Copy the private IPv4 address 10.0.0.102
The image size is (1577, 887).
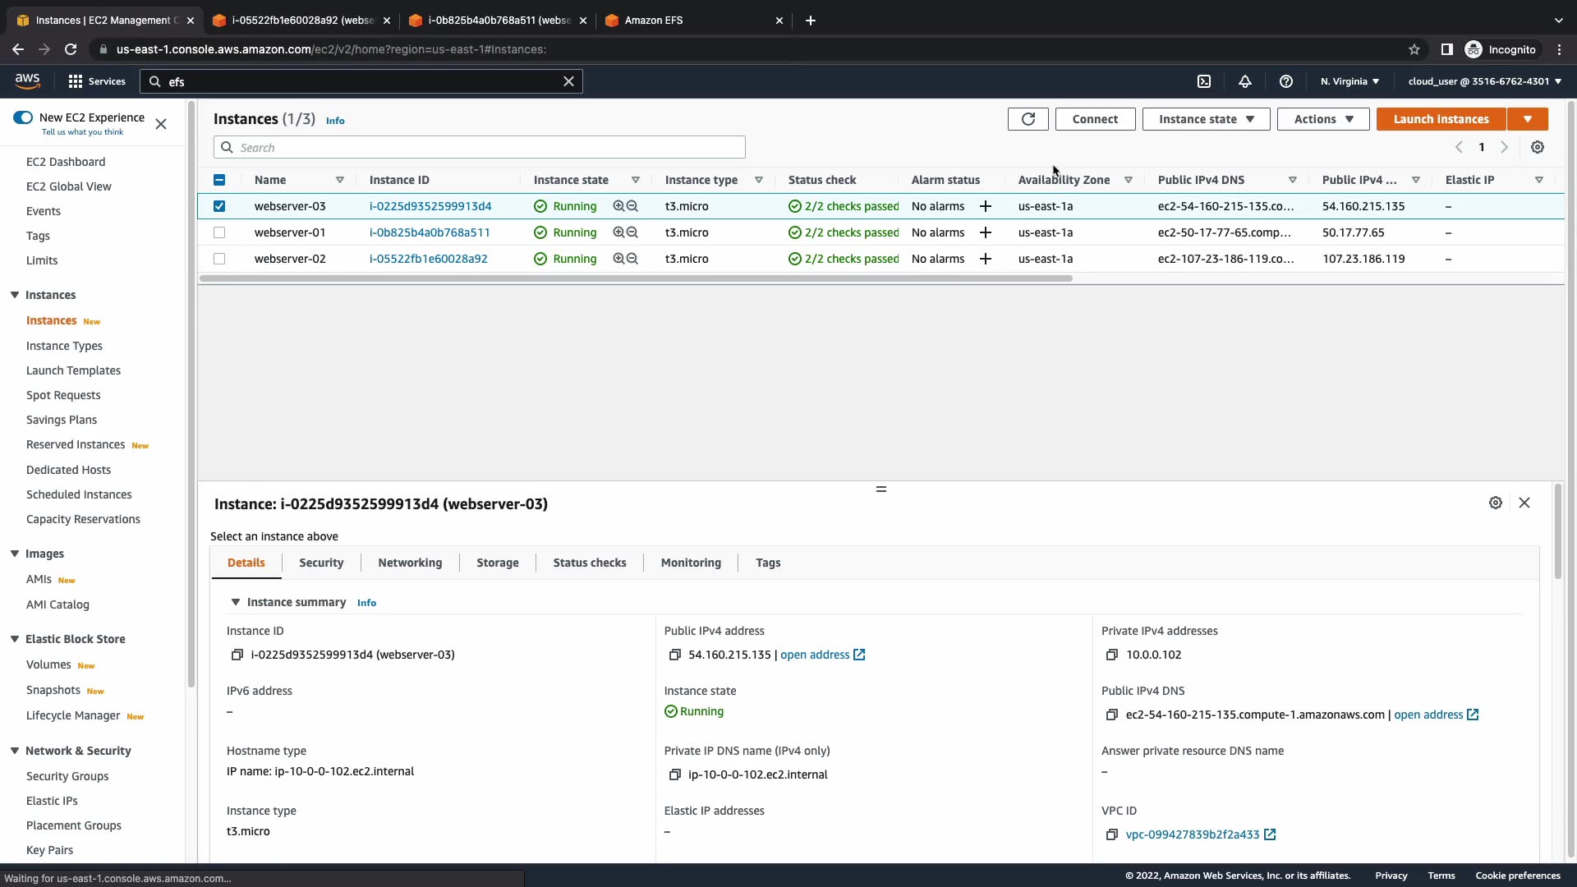[1112, 655]
